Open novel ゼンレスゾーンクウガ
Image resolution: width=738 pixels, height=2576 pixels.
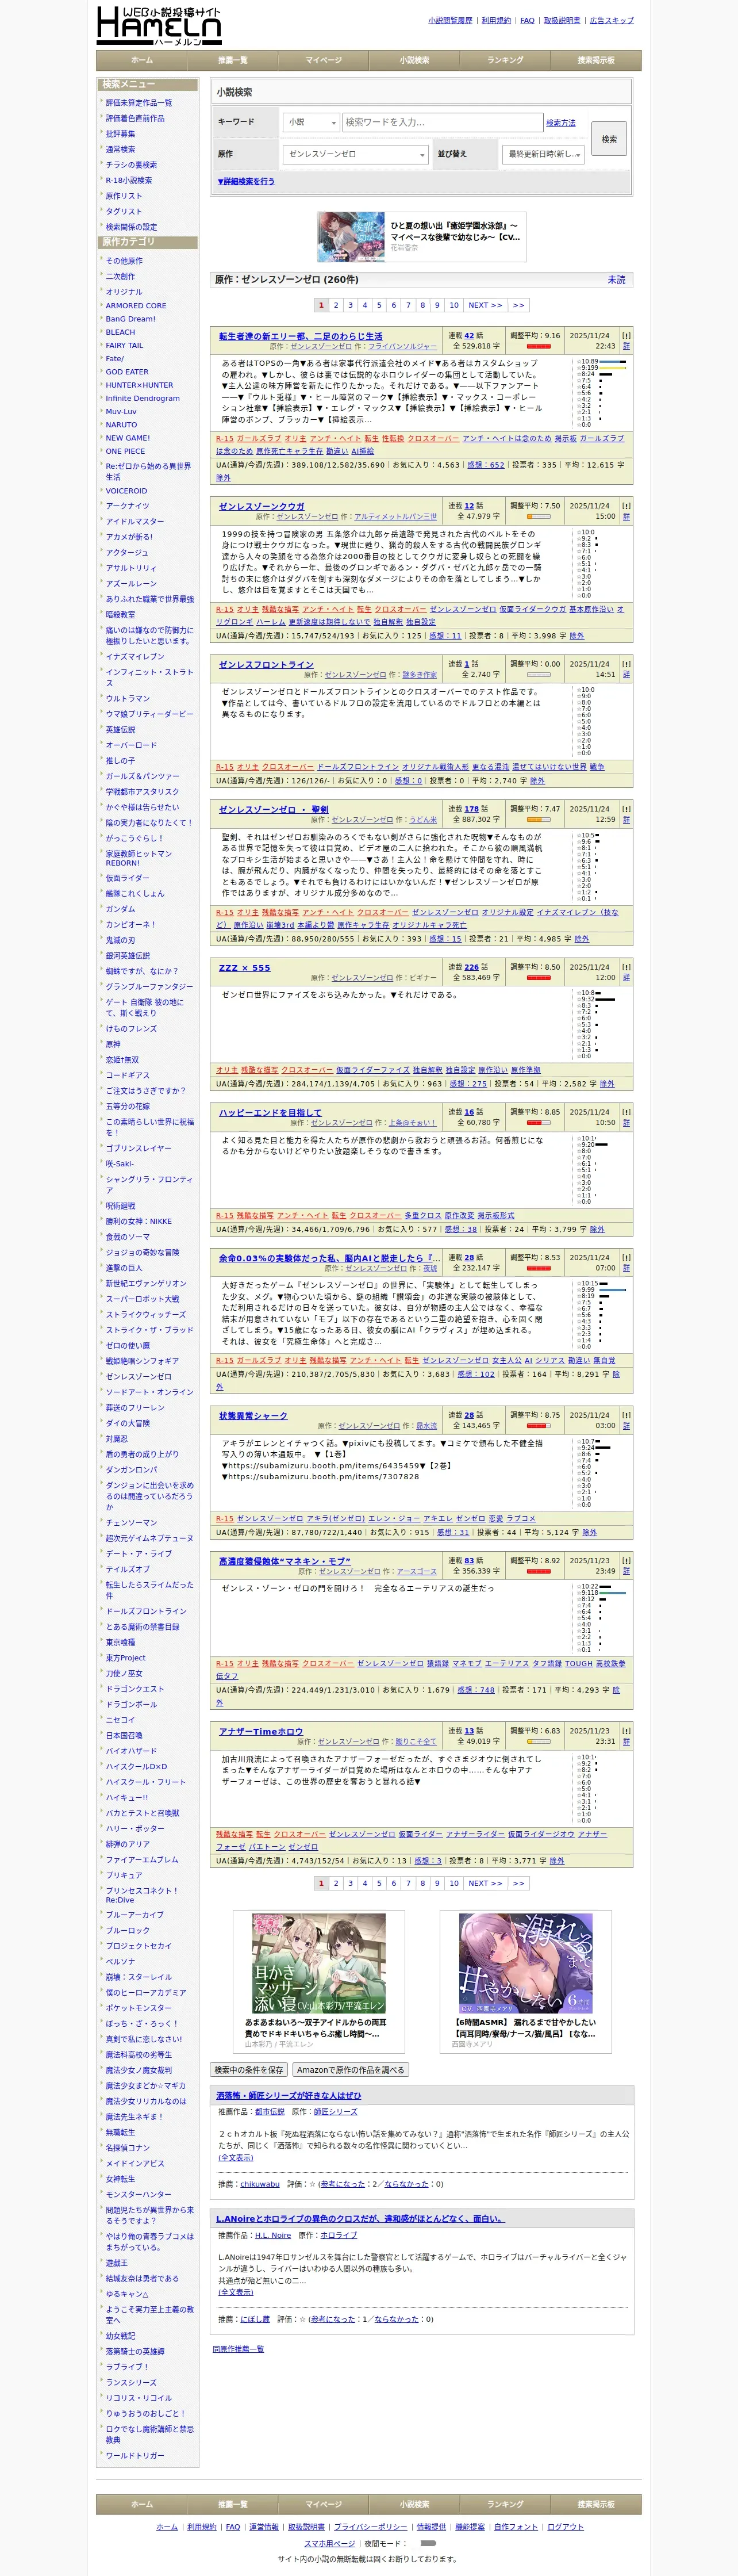pyautogui.click(x=262, y=506)
